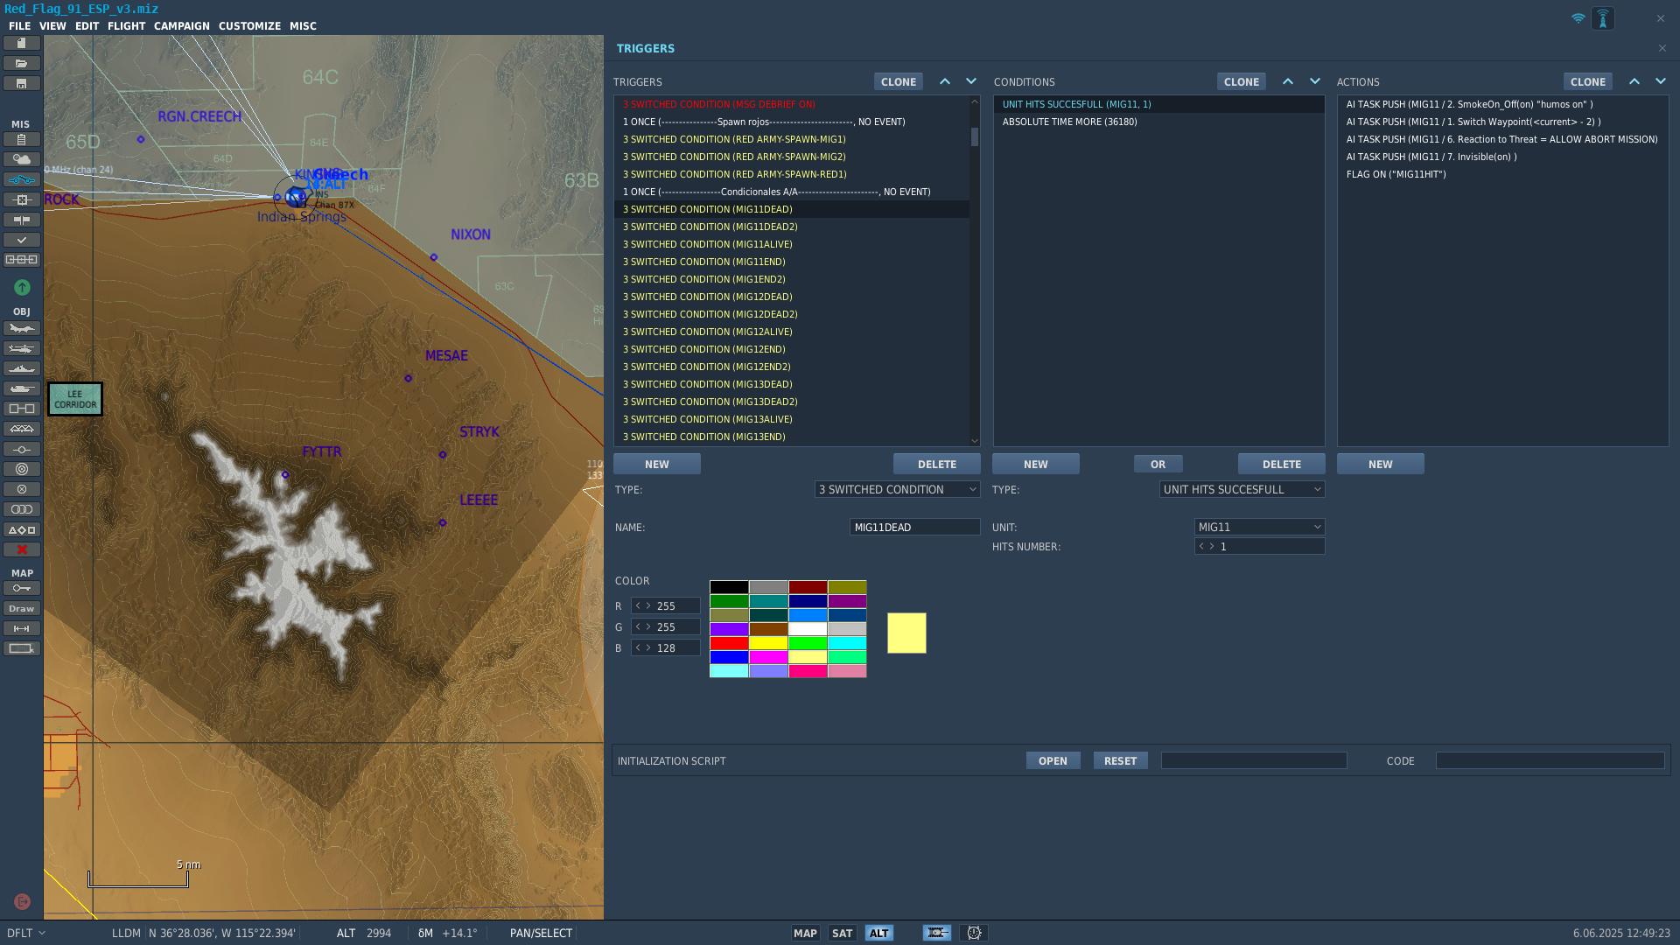
Task: Click the red X delete object icon
Action: (x=22, y=550)
